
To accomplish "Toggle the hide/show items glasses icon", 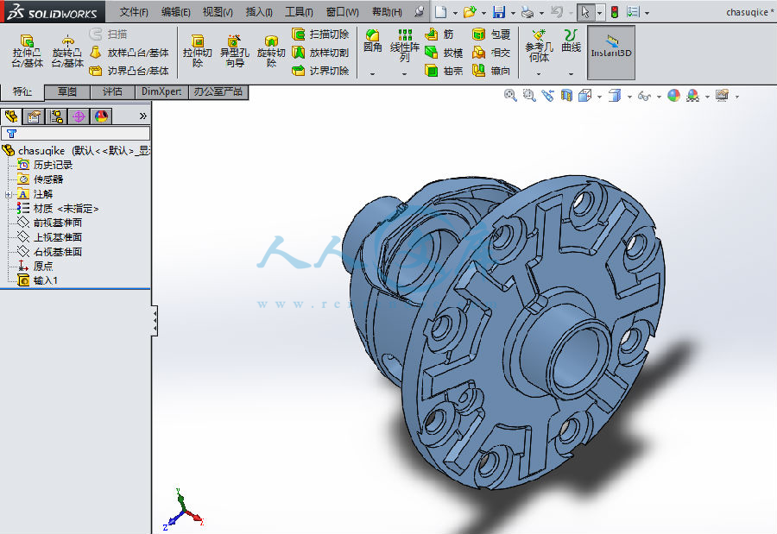I will (x=644, y=97).
